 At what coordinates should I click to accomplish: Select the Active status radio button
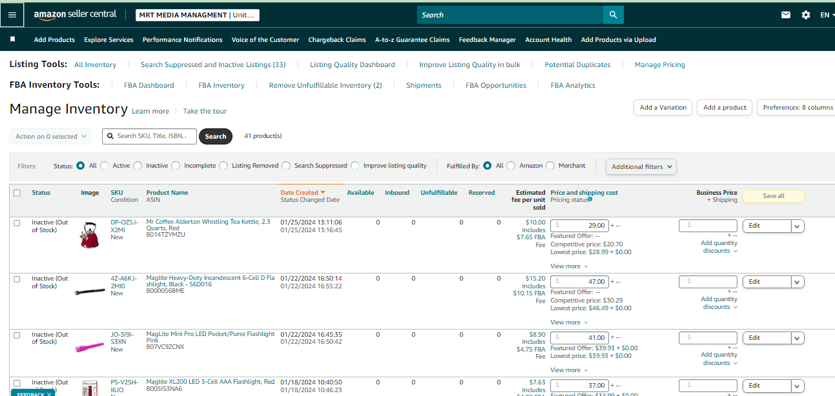[105, 166]
